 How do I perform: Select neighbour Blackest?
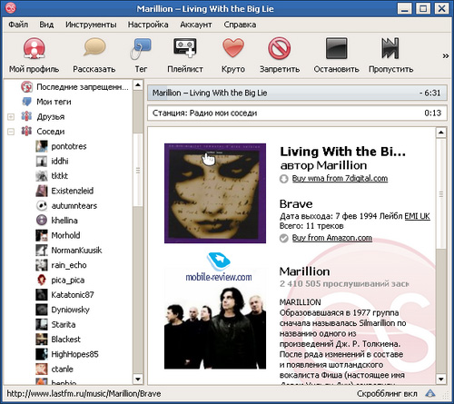click(66, 340)
